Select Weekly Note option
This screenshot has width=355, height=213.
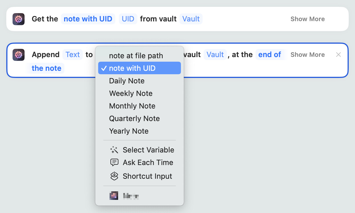[131, 93]
